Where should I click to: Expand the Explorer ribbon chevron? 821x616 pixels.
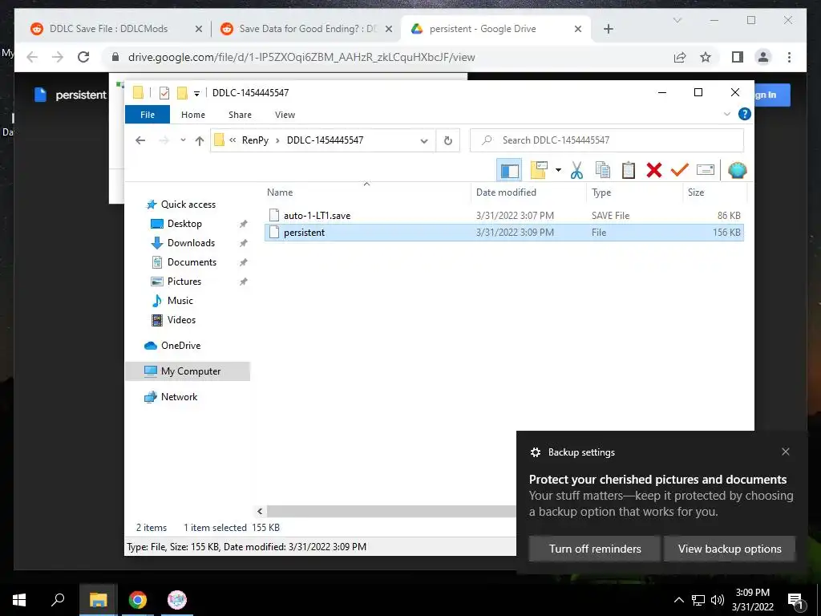(x=726, y=114)
